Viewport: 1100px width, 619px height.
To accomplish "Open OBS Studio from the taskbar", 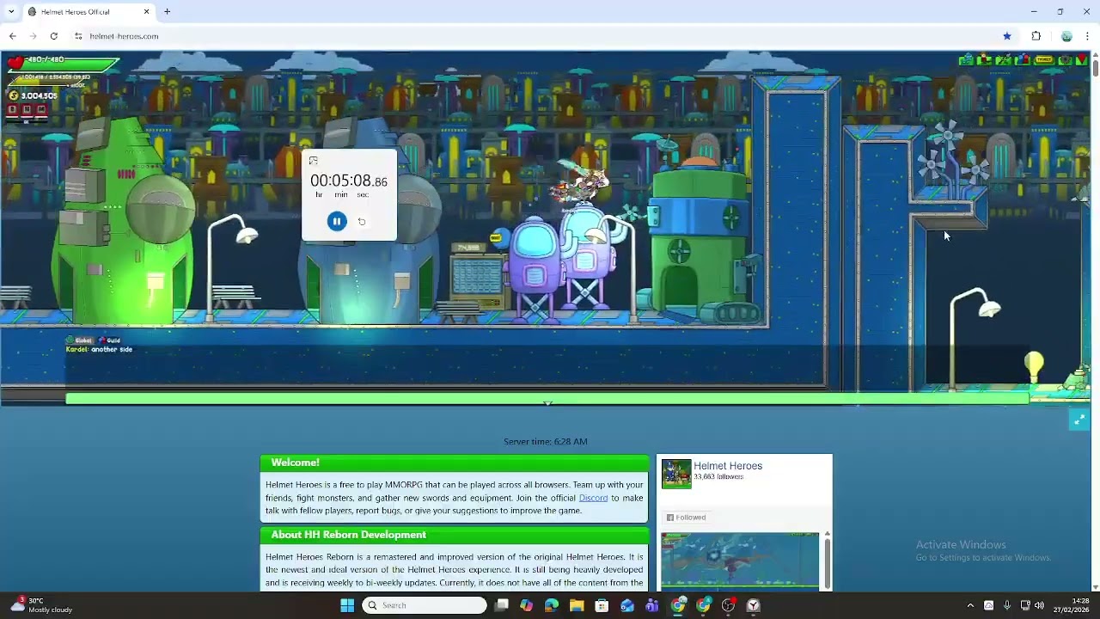I will pyautogui.click(x=729, y=605).
